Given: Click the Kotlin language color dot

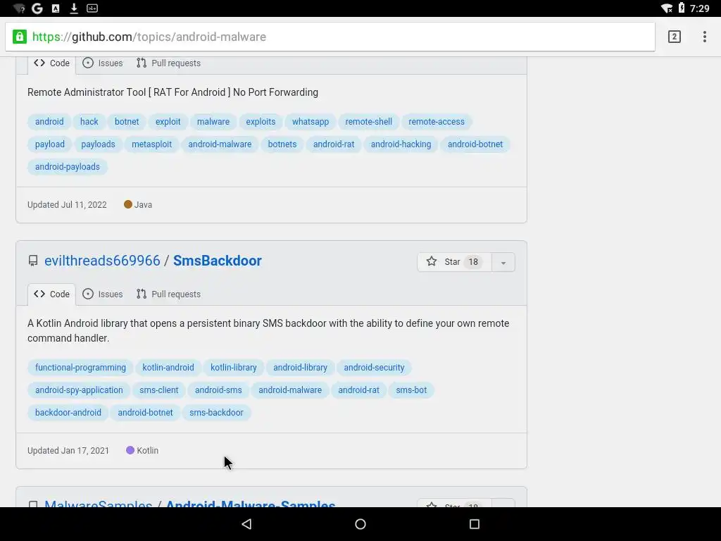Looking at the screenshot, I should 130,450.
